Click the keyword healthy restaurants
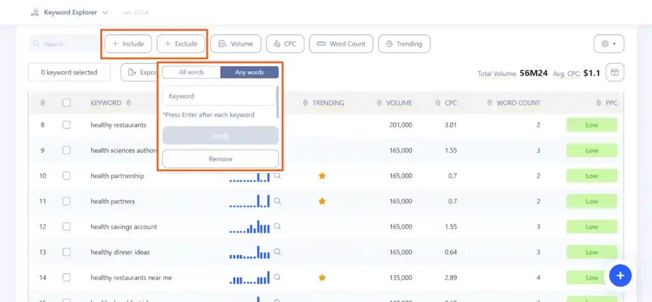 tap(118, 125)
